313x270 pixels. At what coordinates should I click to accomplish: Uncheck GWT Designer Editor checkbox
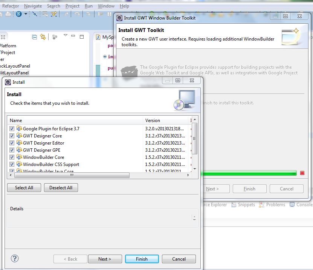coord(12,143)
